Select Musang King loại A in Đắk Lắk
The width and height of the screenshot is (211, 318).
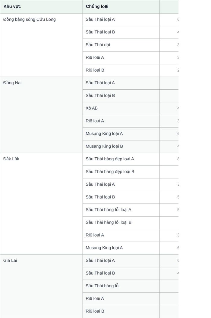(x=121, y=248)
